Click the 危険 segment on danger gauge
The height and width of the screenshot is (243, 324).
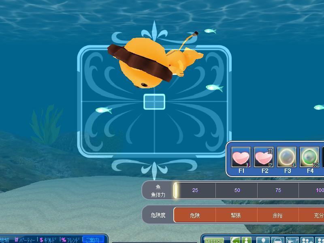[195, 215]
